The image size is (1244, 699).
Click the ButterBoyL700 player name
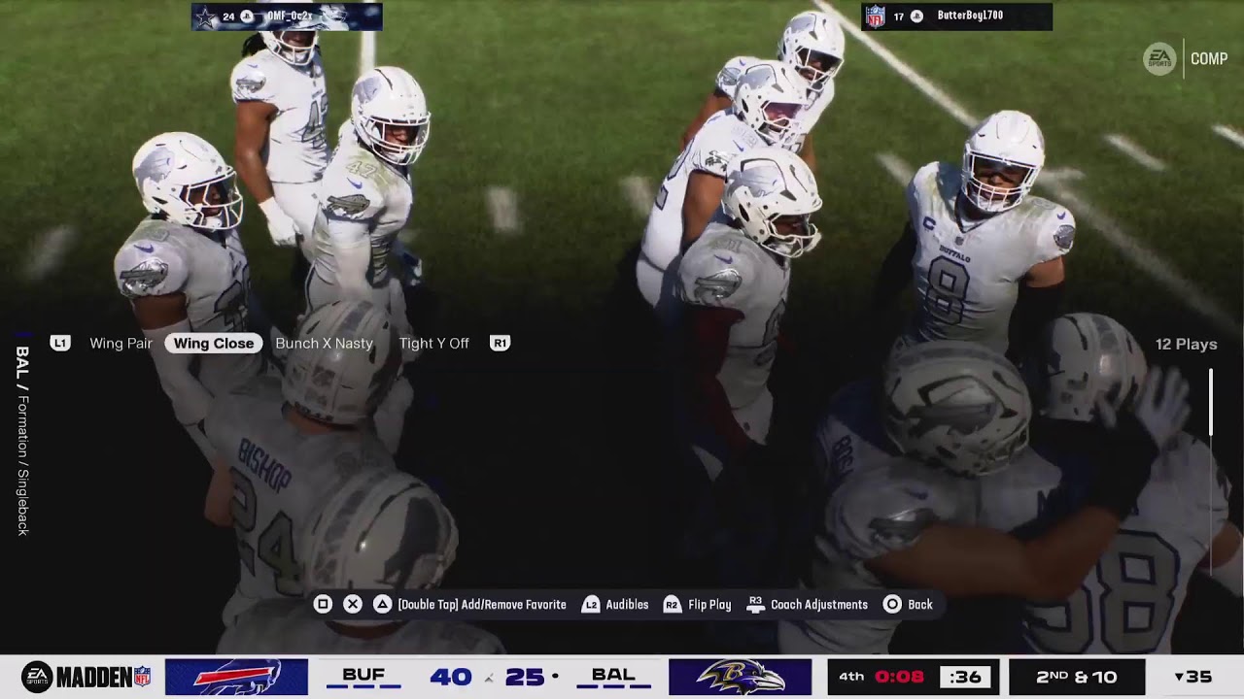tap(970, 16)
